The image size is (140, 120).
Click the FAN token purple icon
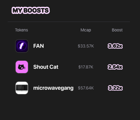(x=22, y=46)
